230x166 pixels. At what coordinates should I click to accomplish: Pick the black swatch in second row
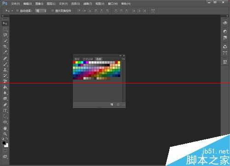(x=109, y=65)
